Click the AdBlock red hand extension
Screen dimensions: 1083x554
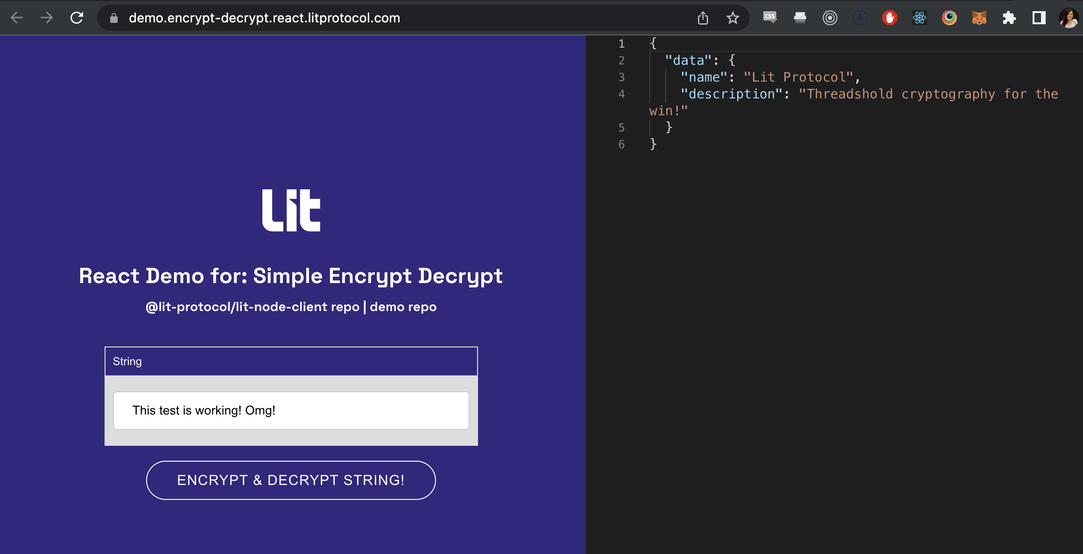pyautogui.click(x=889, y=18)
